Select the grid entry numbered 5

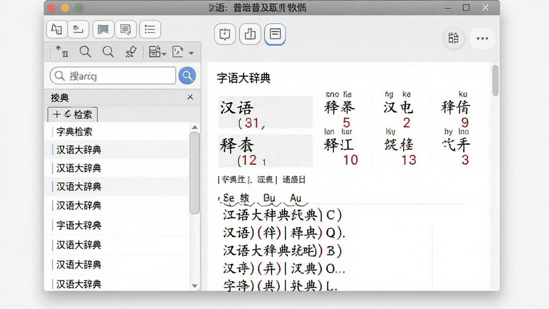coord(339,110)
